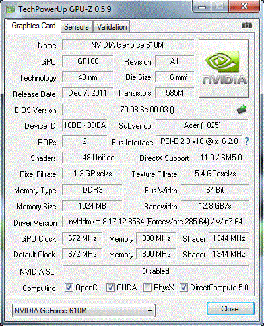
Task: Open the NVIDIA GeForce 610M GPU dropdown
Action: coord(84,311)
